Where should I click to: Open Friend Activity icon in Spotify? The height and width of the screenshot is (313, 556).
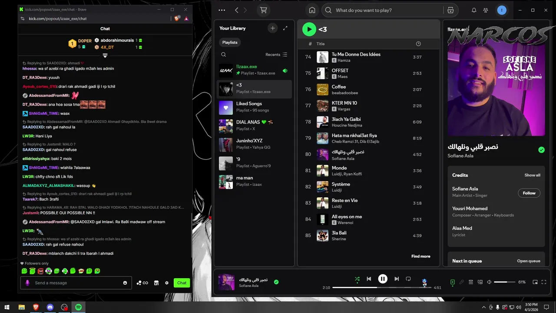pyautogui.click(x=486, y=10)
